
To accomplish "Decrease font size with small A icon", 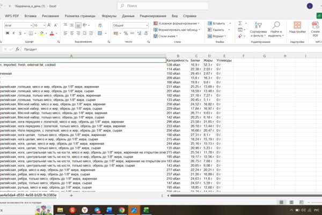I will [56, 25].
